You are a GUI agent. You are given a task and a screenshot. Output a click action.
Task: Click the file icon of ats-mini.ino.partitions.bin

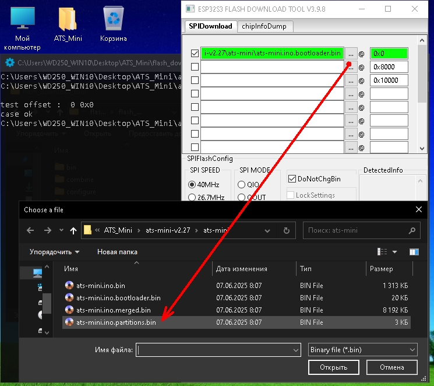click(69, 322)
